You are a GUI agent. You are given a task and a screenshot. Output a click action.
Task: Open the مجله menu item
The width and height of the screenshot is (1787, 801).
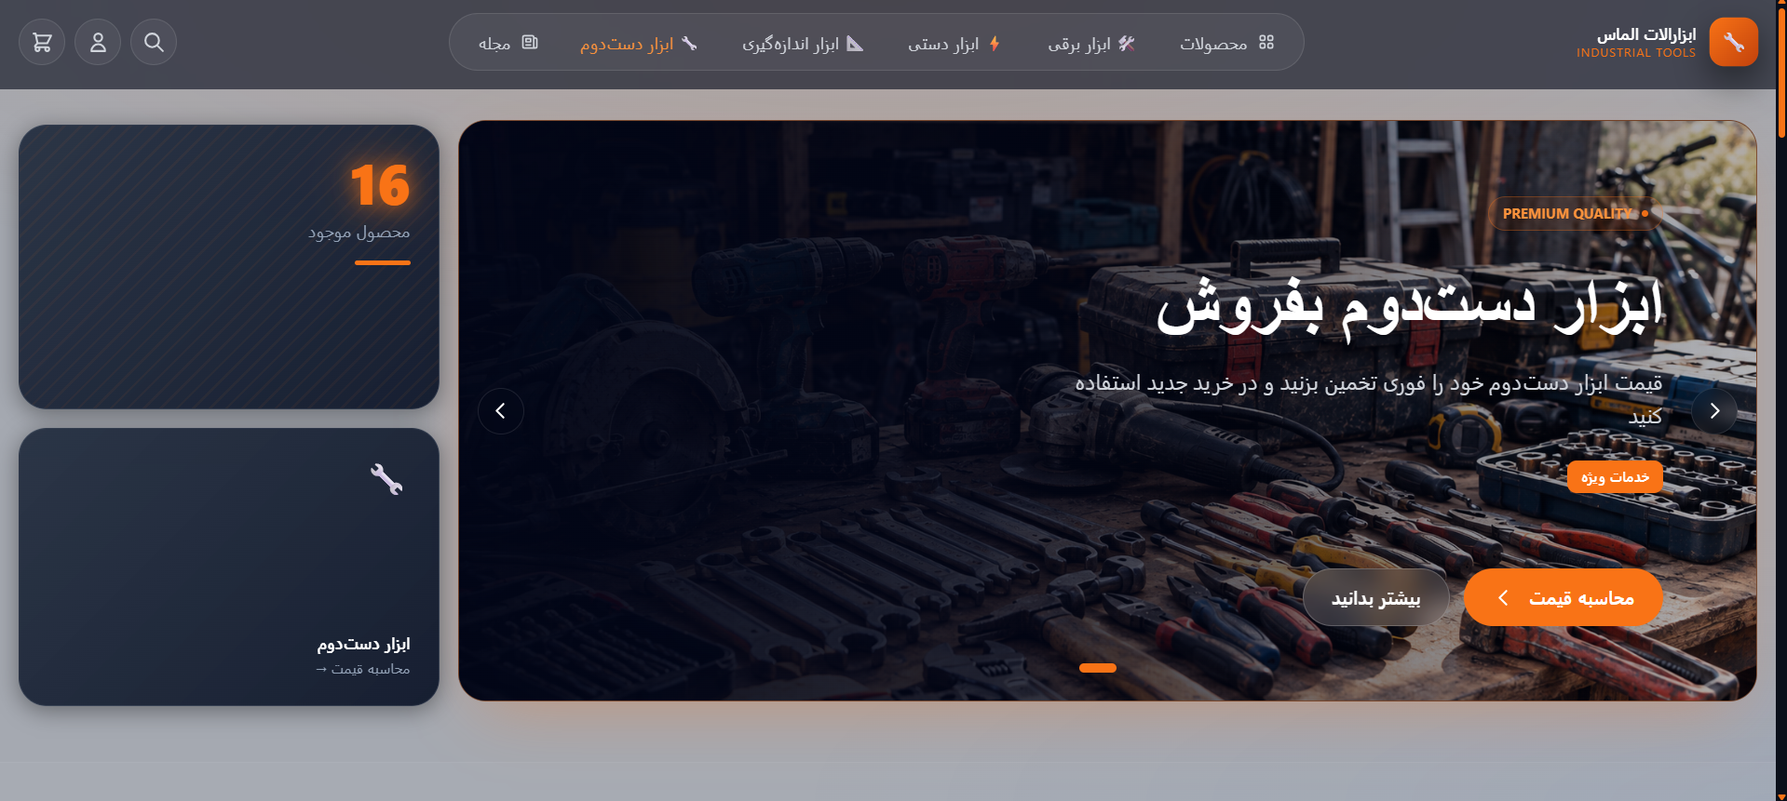coord(508,43)
